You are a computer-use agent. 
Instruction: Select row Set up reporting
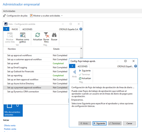[36, 76]
